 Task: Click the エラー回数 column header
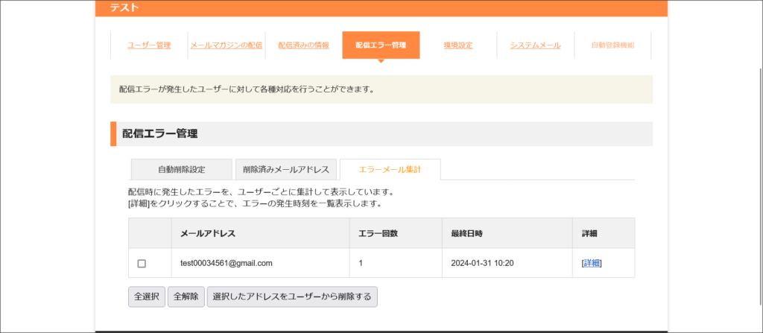[378, 234]
